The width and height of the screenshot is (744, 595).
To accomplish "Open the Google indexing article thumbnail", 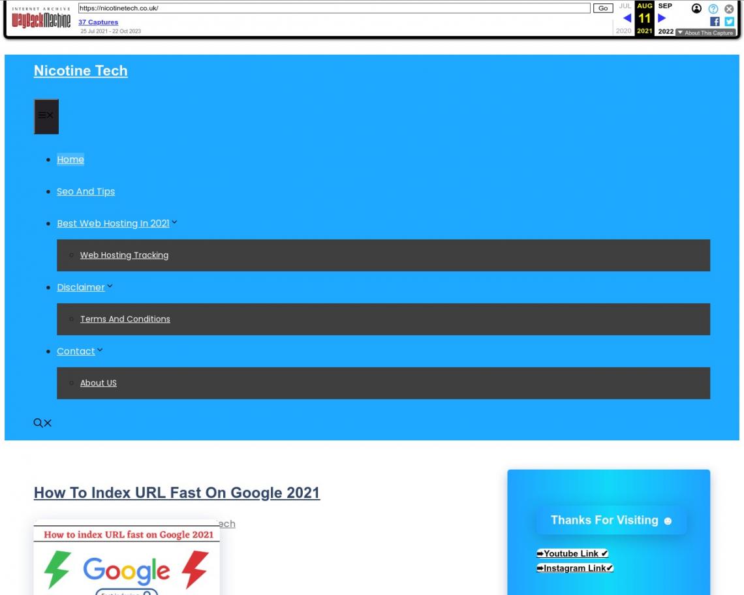I will [x=127, y=558].
